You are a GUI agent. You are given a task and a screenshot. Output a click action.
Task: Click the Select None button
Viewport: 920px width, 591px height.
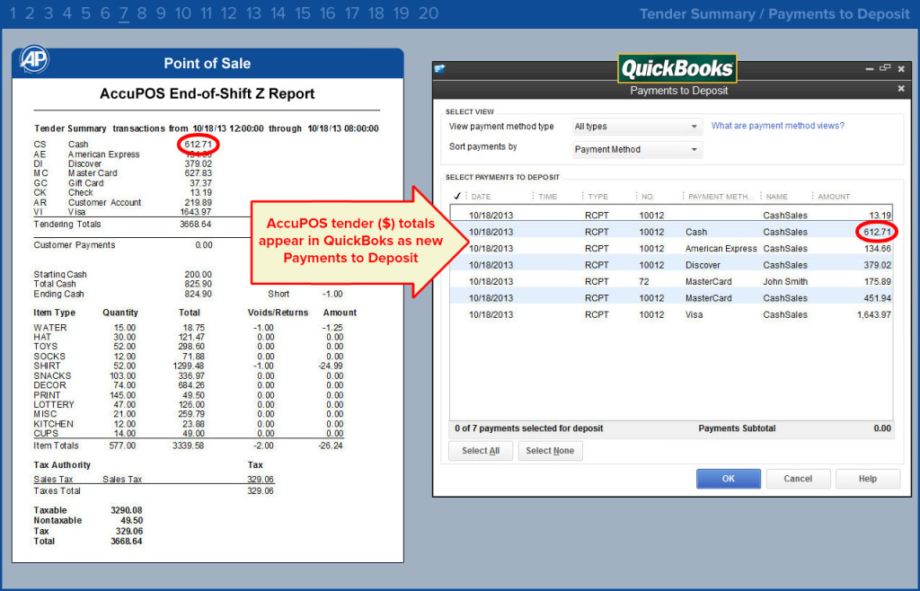coord(550,451)
